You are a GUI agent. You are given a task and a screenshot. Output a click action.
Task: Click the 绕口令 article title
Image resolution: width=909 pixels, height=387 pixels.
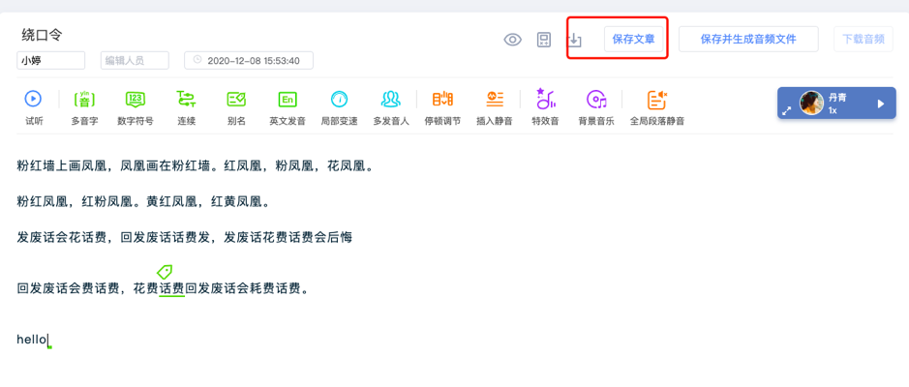click(42, 35)
